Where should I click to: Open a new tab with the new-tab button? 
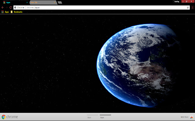[60, 2]
